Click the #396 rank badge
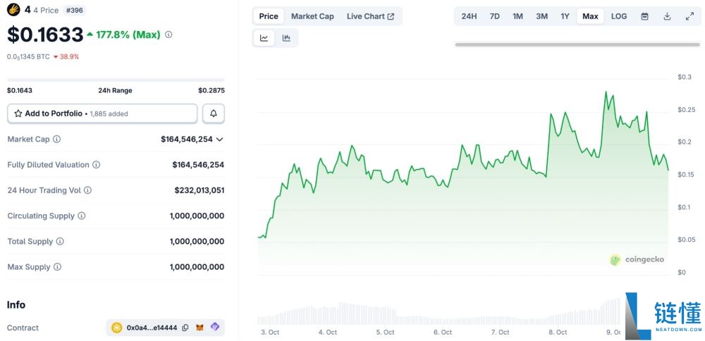Screen dimensions: 705x341 (74, 10)
